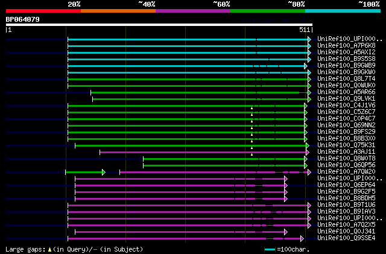Click the UniRef100_Q6EP64 hit name
The width and height of the screenshot is (386, 254).
346,185
